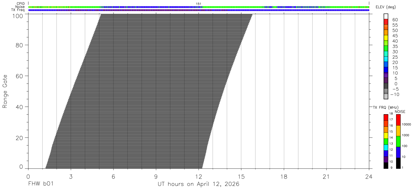
Task: Click the red segment of the ELEV color bar
Action: 386,22
